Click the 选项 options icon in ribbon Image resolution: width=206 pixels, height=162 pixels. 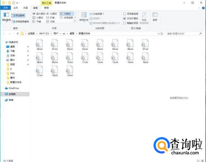(155, 17)
